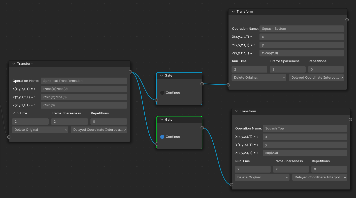Edit X field in Squash Top node
This screenshot has width=356, height=198.
(305, 137)
